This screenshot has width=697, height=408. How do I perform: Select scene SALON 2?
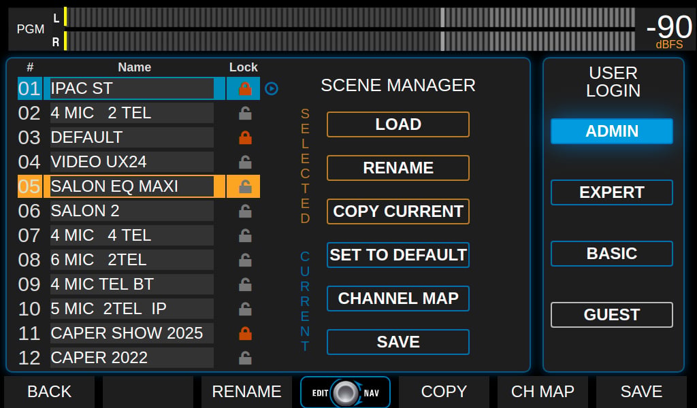pos(132,210)
